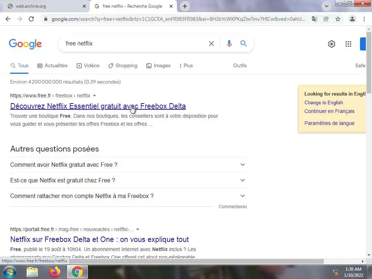Image resolution: width=372 pixels, height=279 pixels.
Task: Click the 'Environ 4 200 000 000 résultats' text
Action: 65,82
